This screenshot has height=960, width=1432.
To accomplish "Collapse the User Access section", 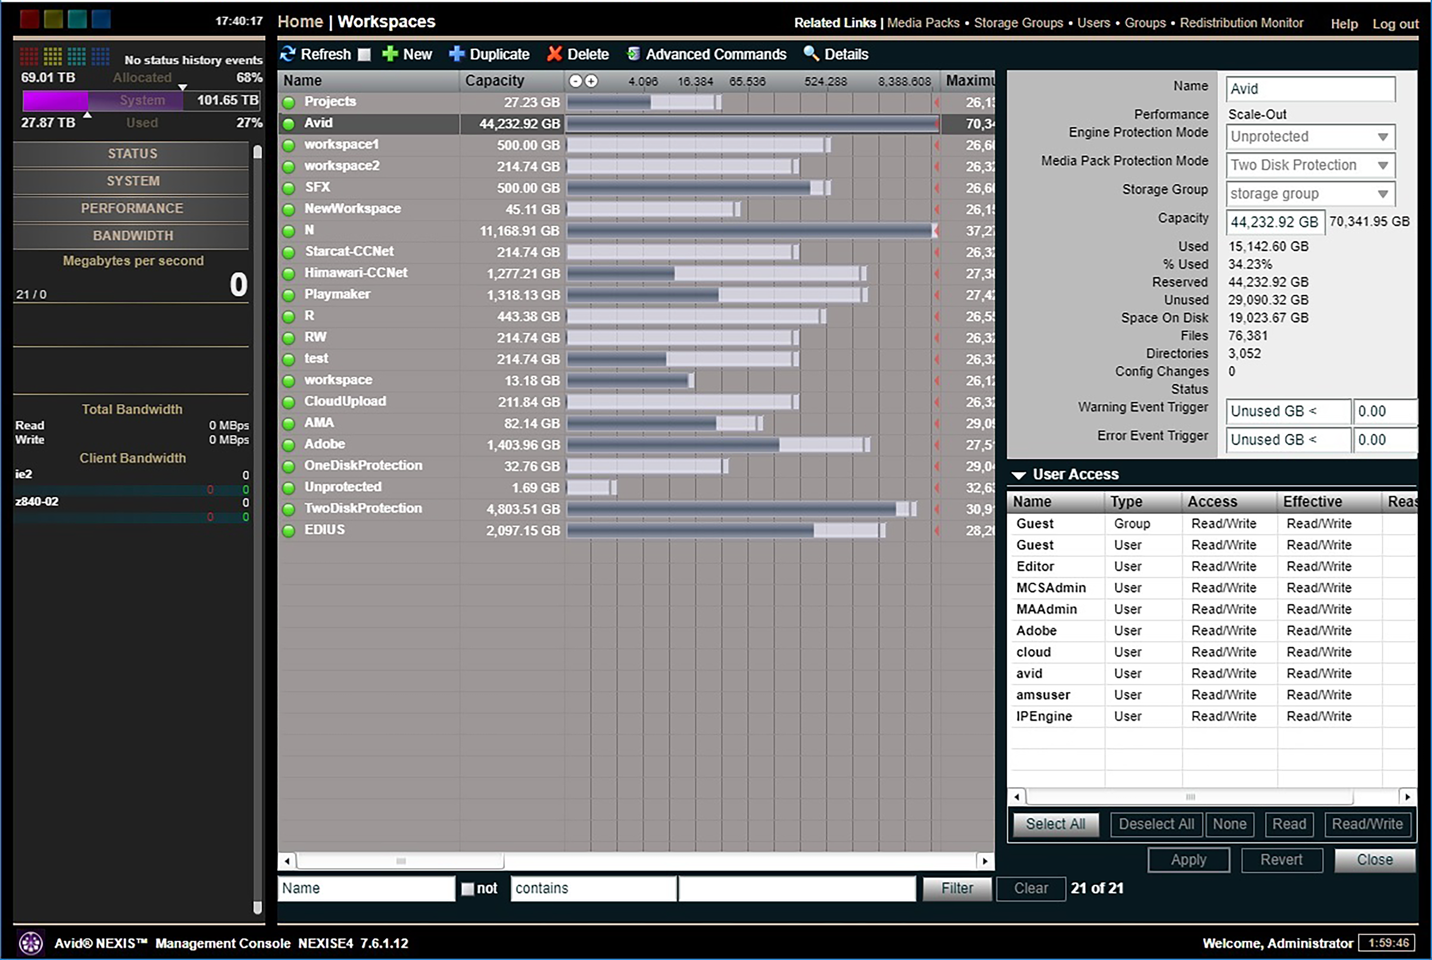I will (x=1019, y=475).
